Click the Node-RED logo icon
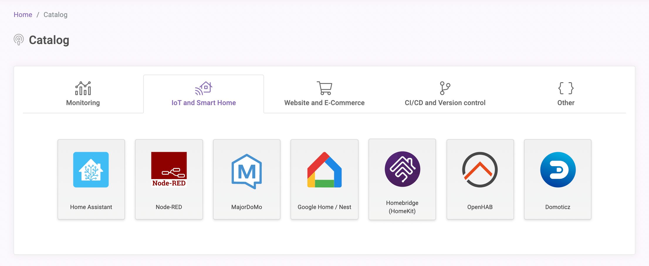 point(169,170)
